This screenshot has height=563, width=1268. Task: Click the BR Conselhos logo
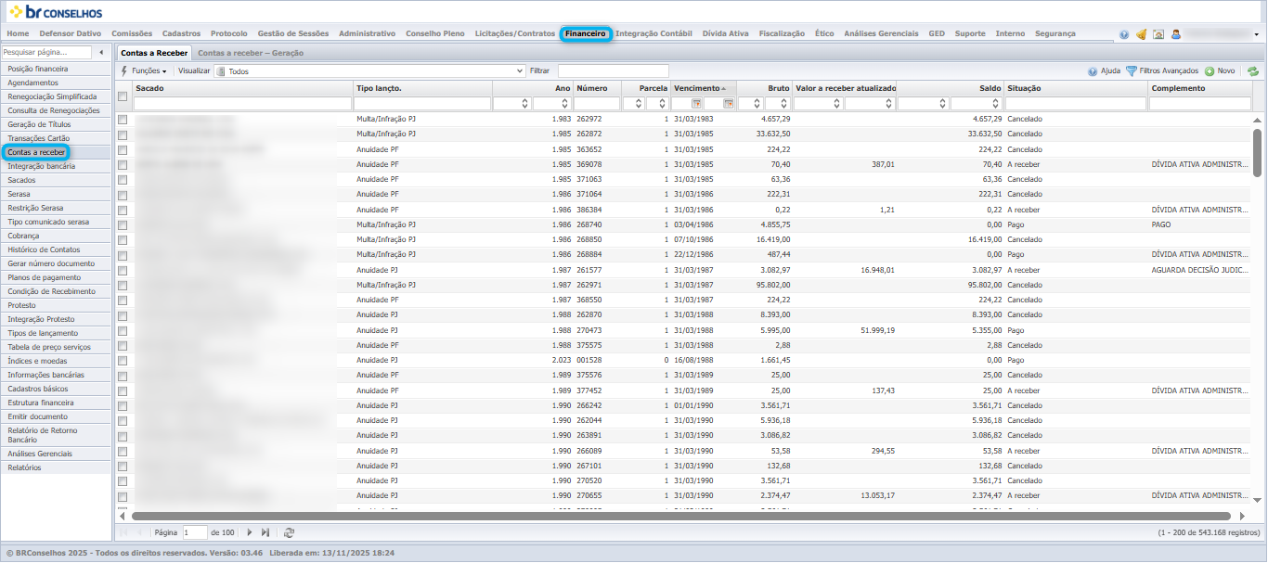click(56, 13)
